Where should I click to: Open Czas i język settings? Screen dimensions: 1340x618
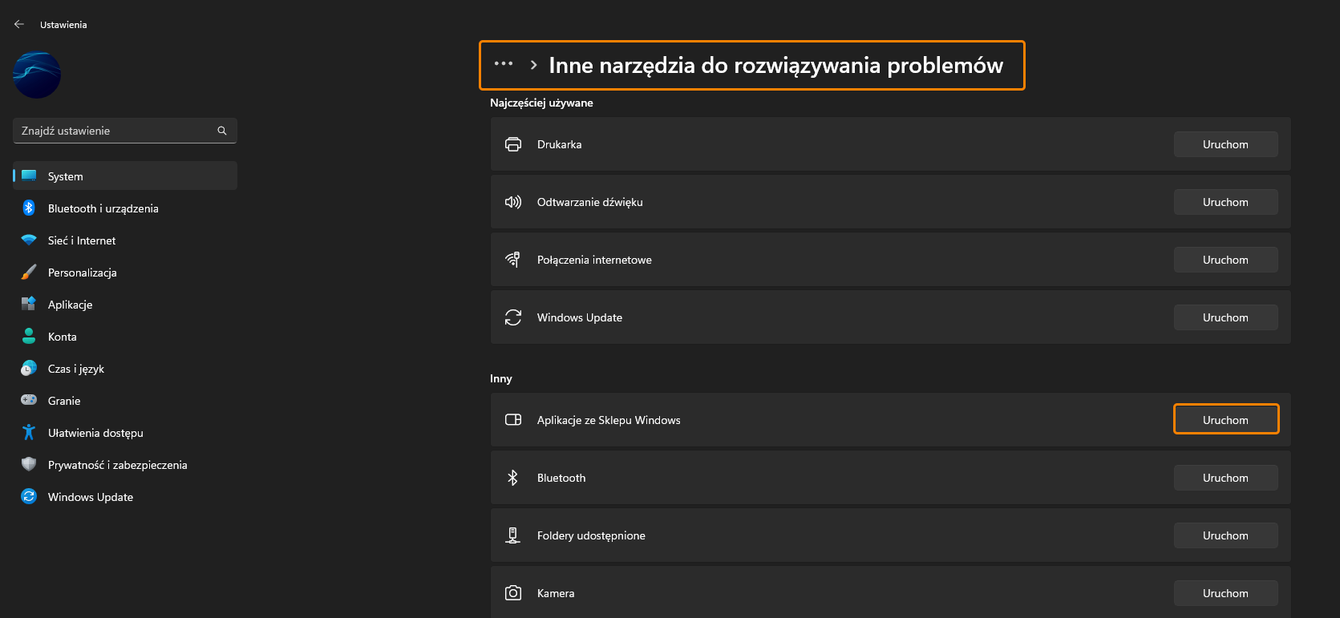[x=125, y=368]
